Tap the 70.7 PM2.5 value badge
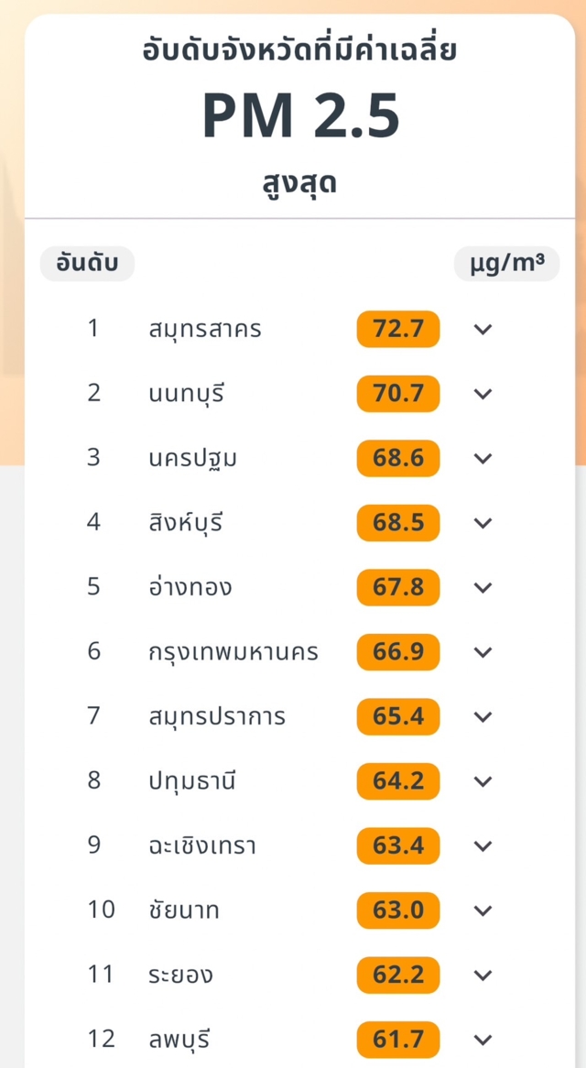Screen dimensions: 586x1068 [398, 394]
